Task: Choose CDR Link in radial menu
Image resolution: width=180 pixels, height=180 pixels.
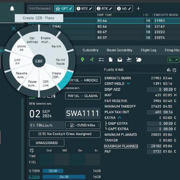Action: pos(46,83)
